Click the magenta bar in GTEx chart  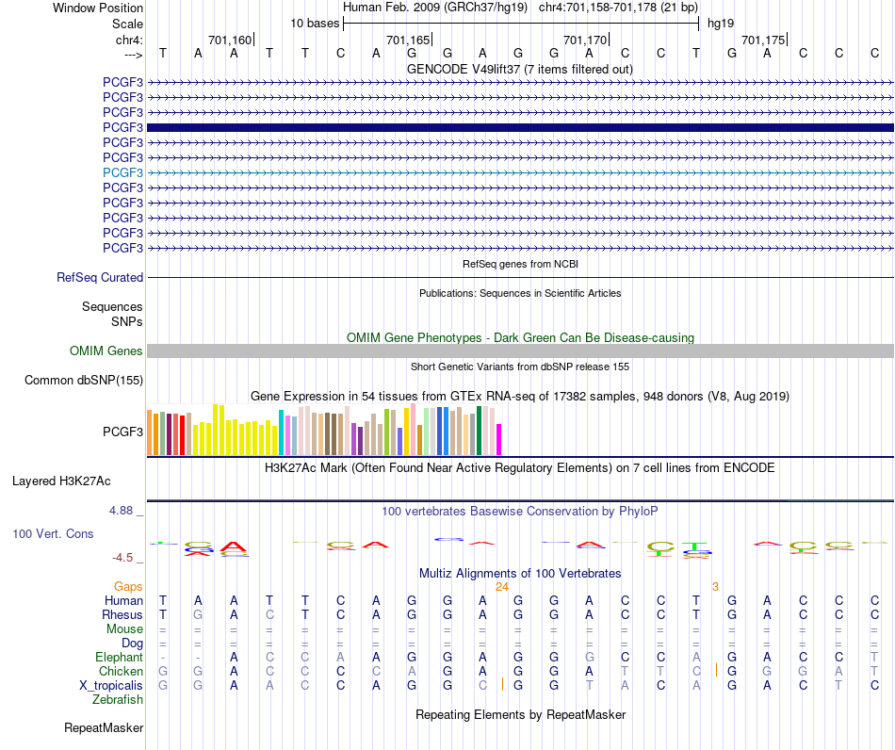click(499, 439)
